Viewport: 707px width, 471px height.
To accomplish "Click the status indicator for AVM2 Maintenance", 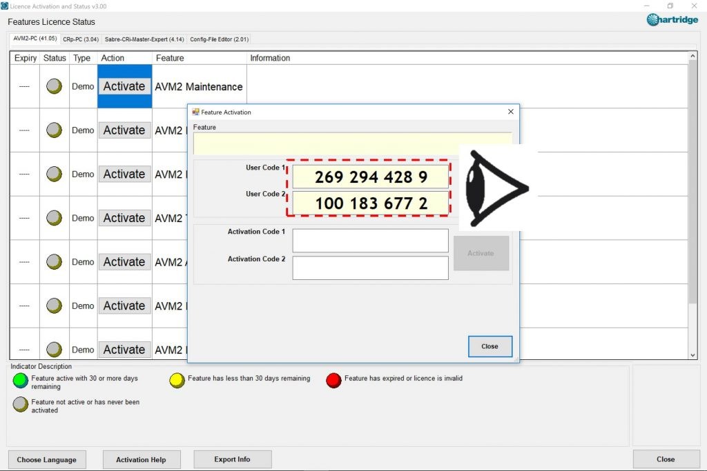I will [x=54, y=86].
